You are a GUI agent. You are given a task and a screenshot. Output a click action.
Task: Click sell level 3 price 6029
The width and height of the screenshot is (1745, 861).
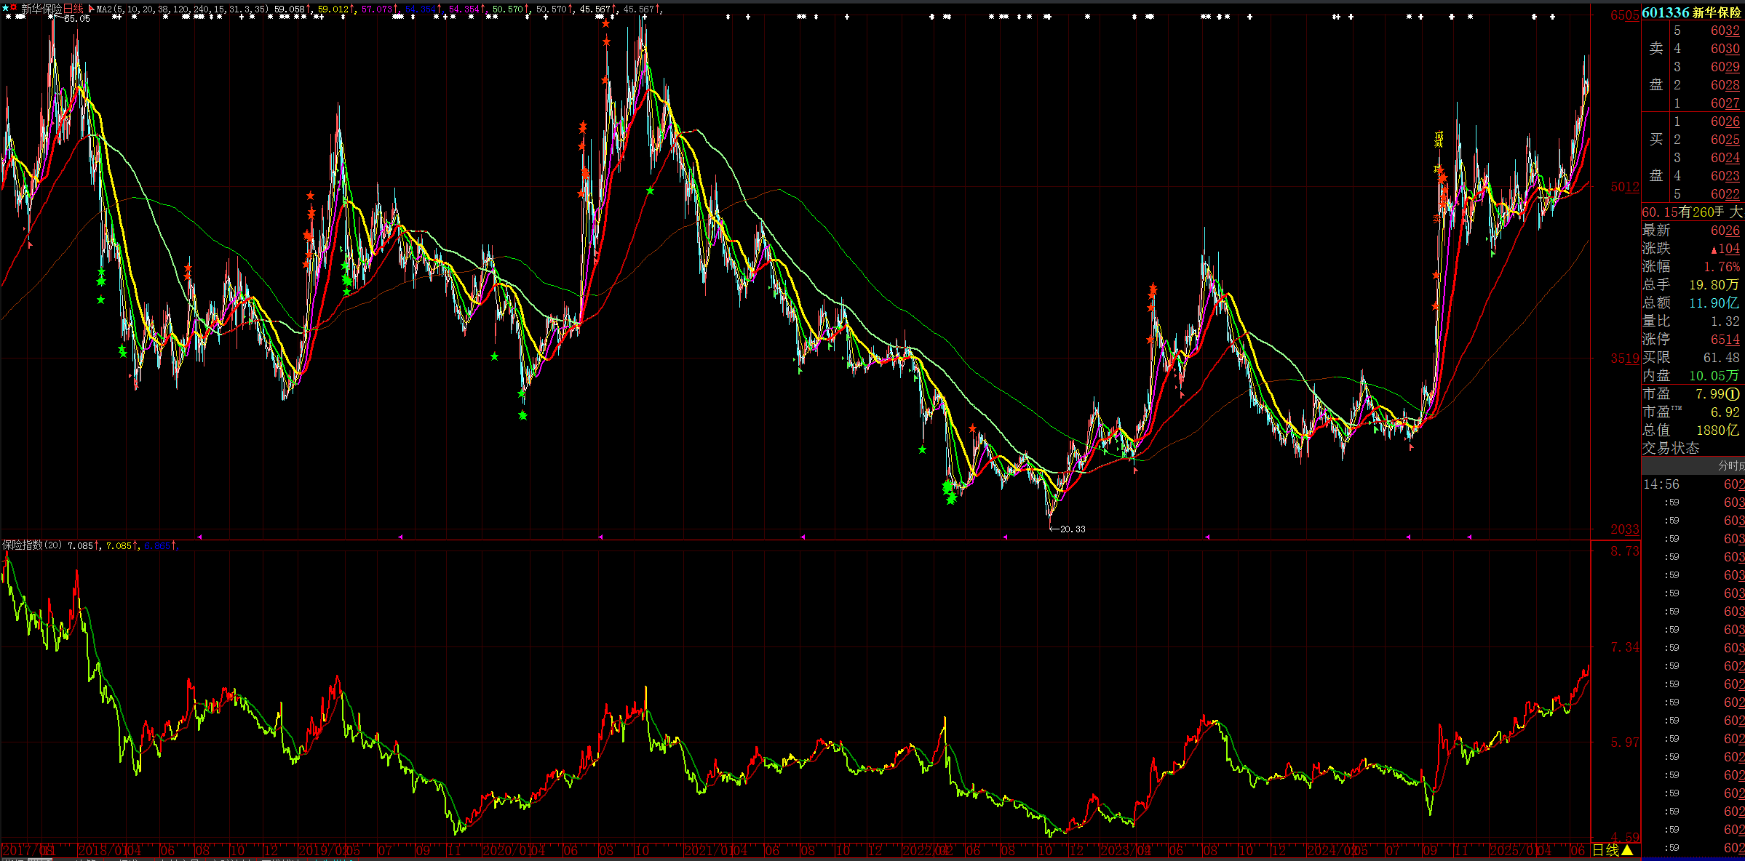pyautogui.click(x=1725, y=67)
